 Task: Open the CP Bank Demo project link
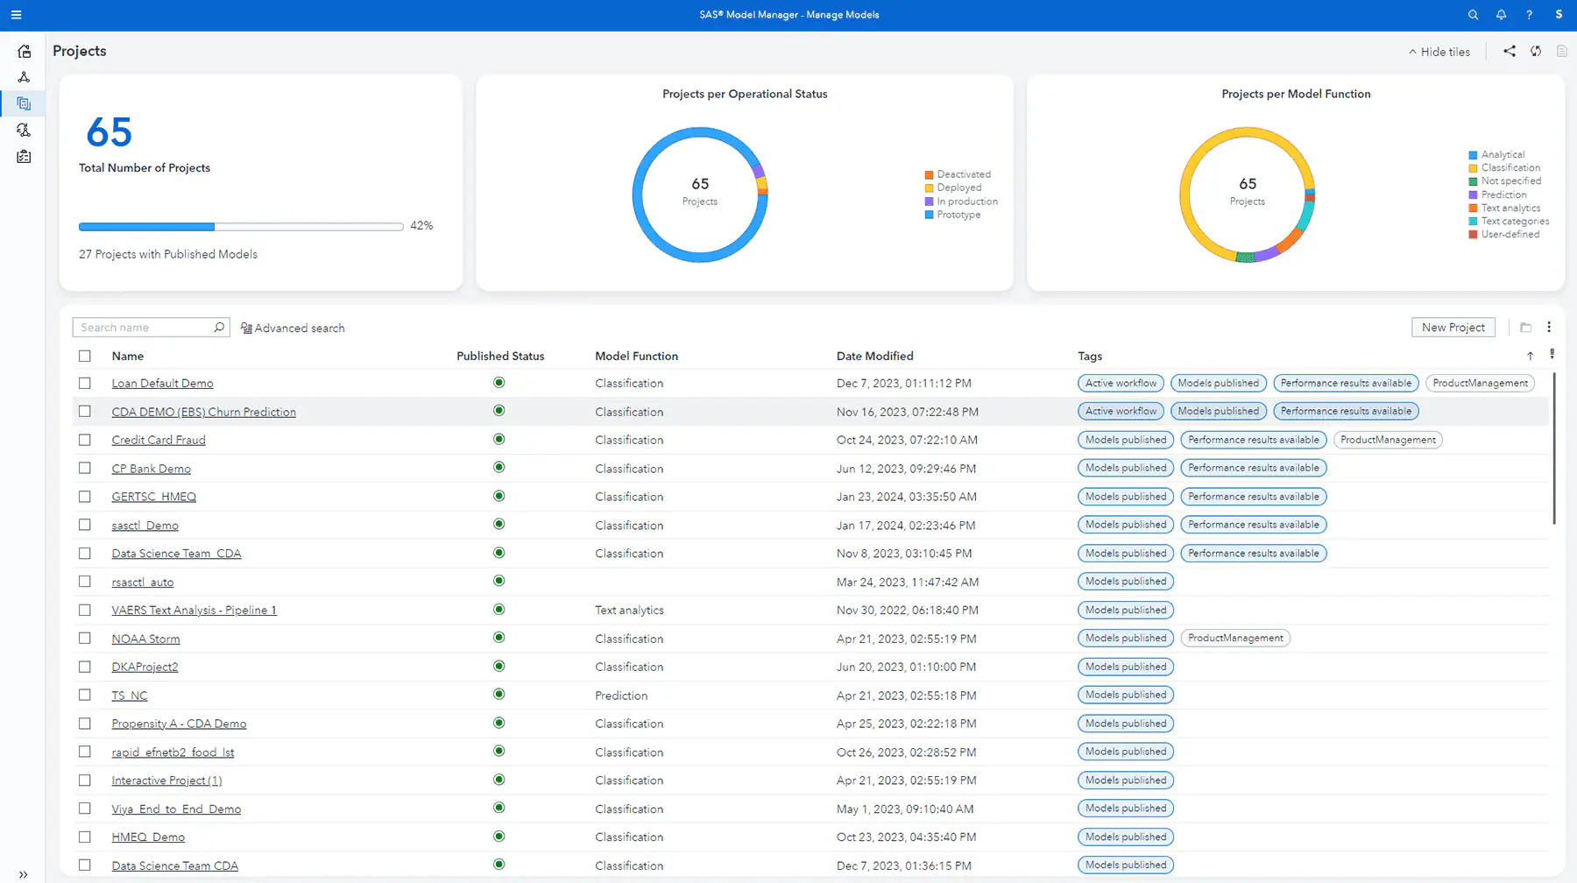(151, 469)
